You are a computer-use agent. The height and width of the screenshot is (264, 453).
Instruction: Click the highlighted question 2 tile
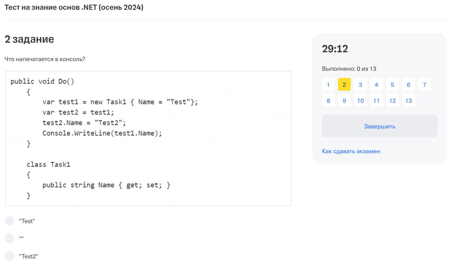coord(344,85)
